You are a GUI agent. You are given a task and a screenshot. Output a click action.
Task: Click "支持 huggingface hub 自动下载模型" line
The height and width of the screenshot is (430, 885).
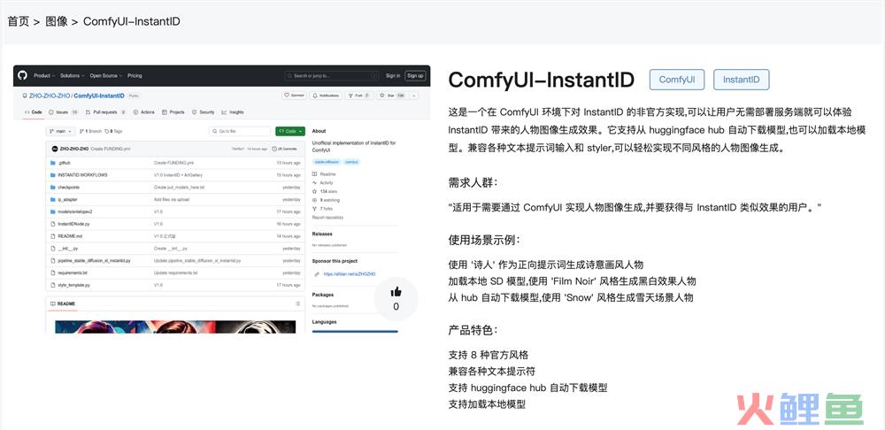(x=527, y=388)
